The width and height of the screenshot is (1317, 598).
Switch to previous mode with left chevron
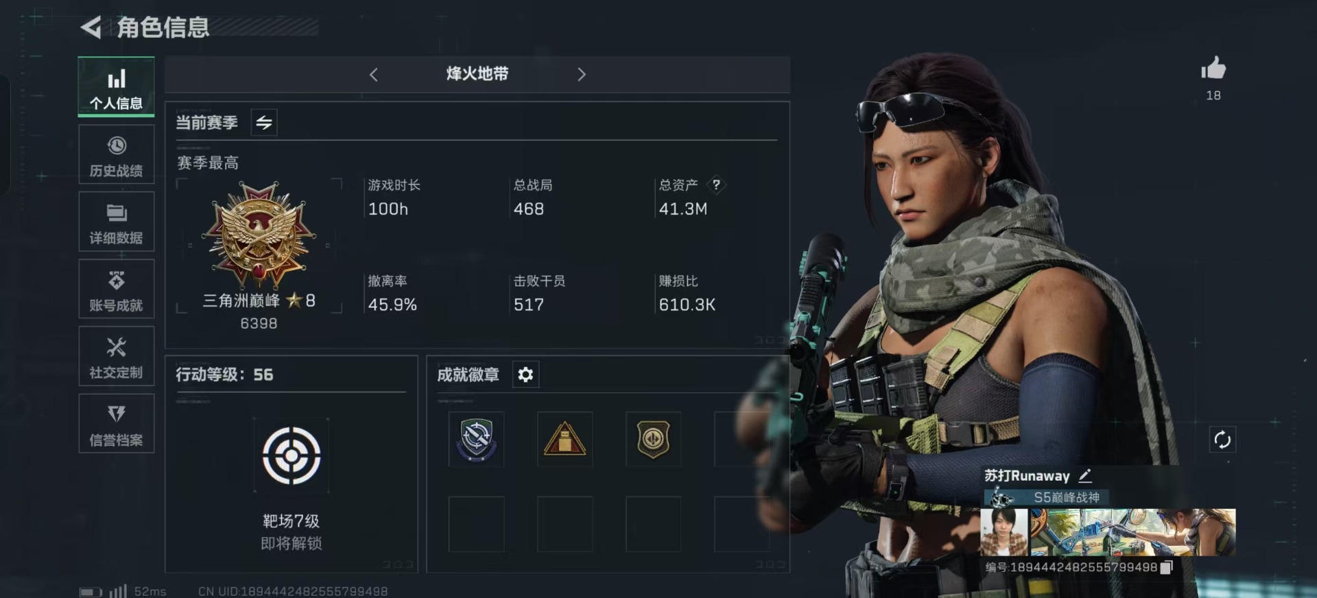[x=373, y=74]
